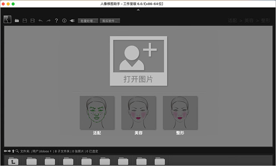Navigate forward in the folder browser
The height and width of the screenshot is (166, 276).
9,151
